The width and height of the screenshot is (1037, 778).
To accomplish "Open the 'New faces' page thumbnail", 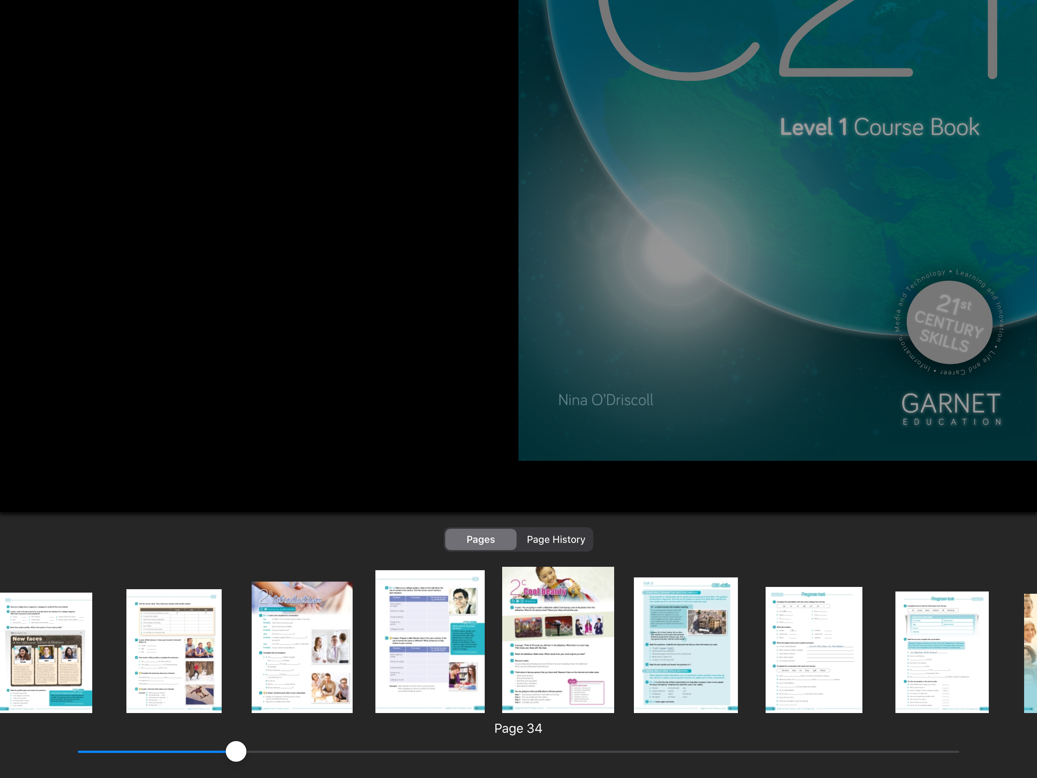I will coord(46,653).
